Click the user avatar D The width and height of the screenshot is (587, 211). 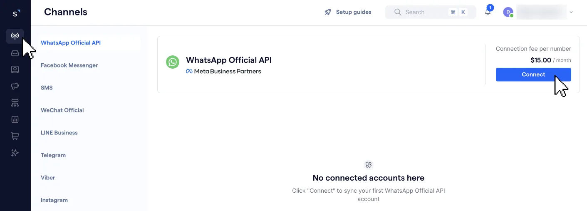(508, 12)
